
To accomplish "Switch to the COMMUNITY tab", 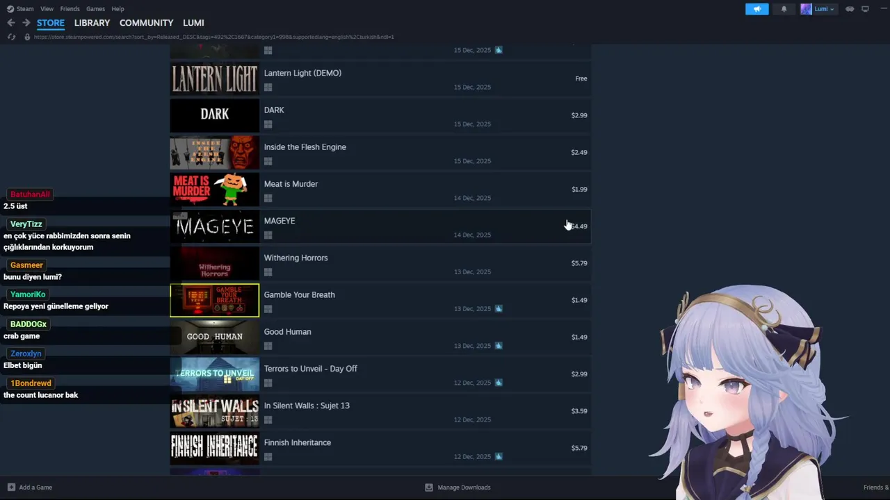I will pos(146,23).
